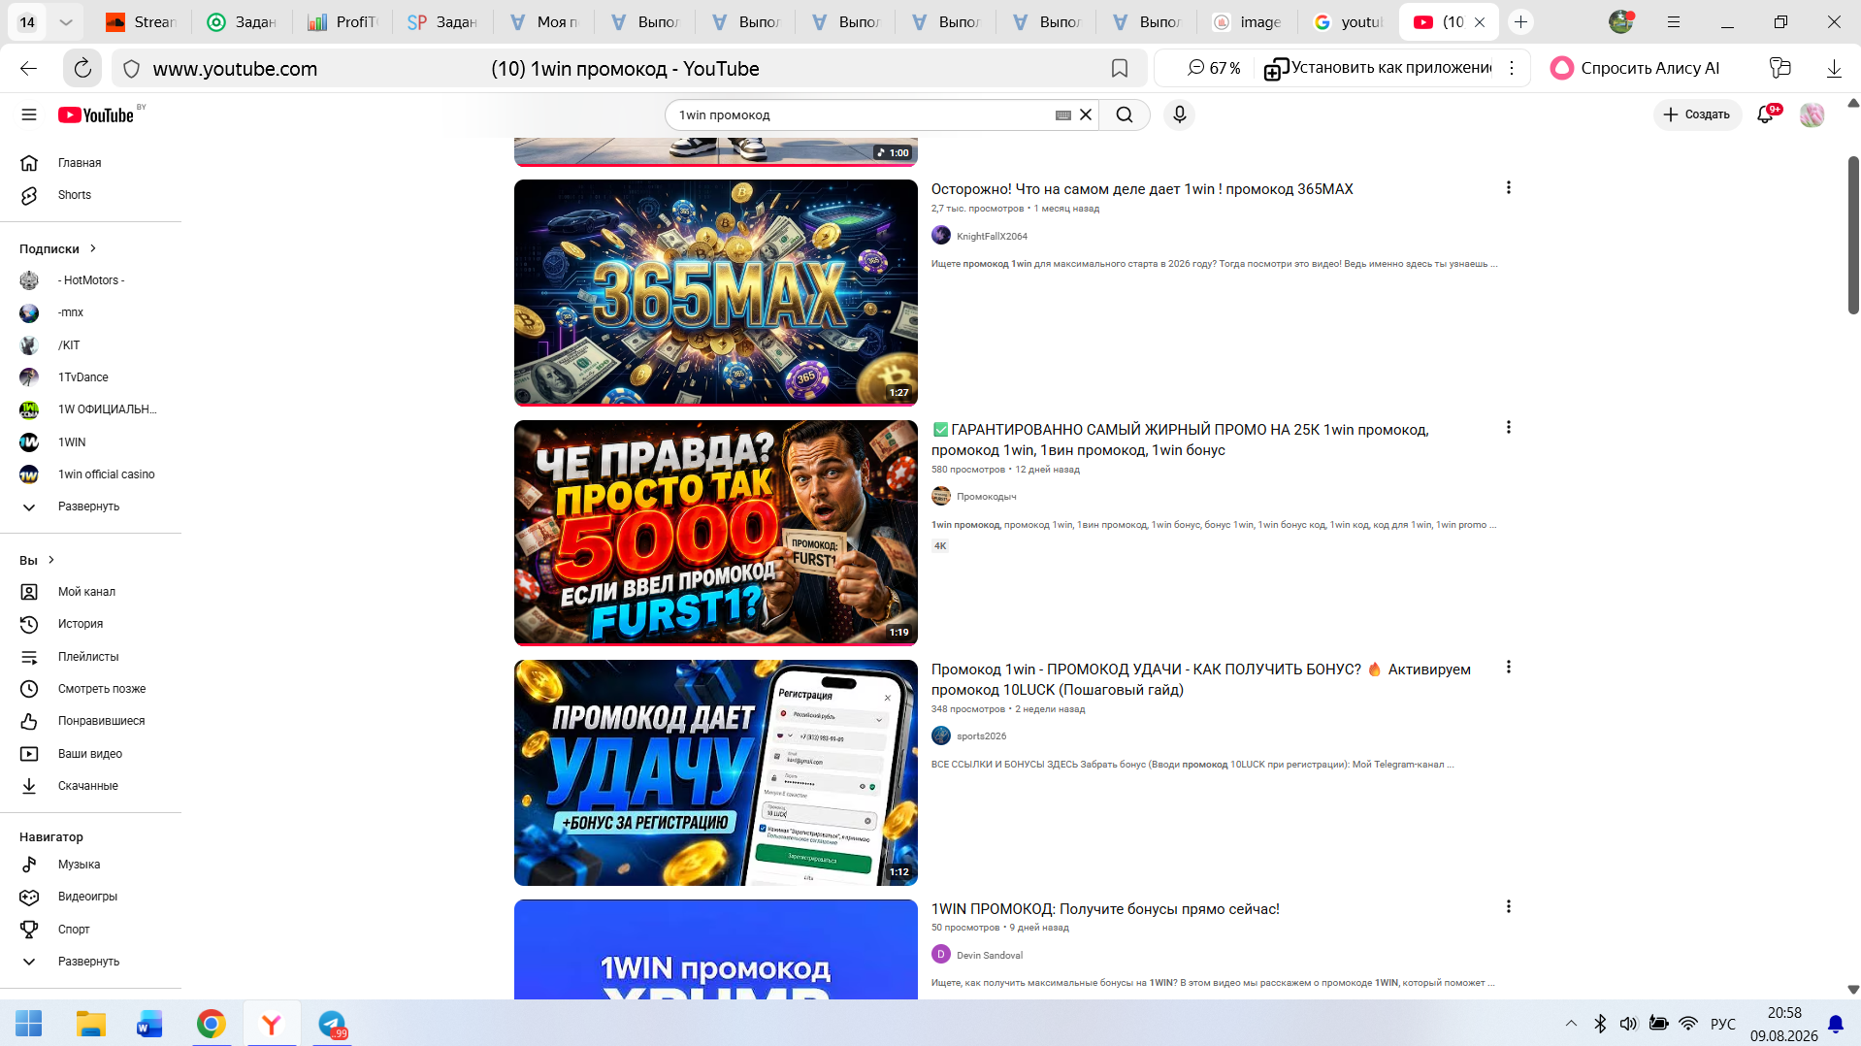Viewport: 1861px width, 1046px height.
Task: Open Windows Start menu
Action: tap(29, 1024)
